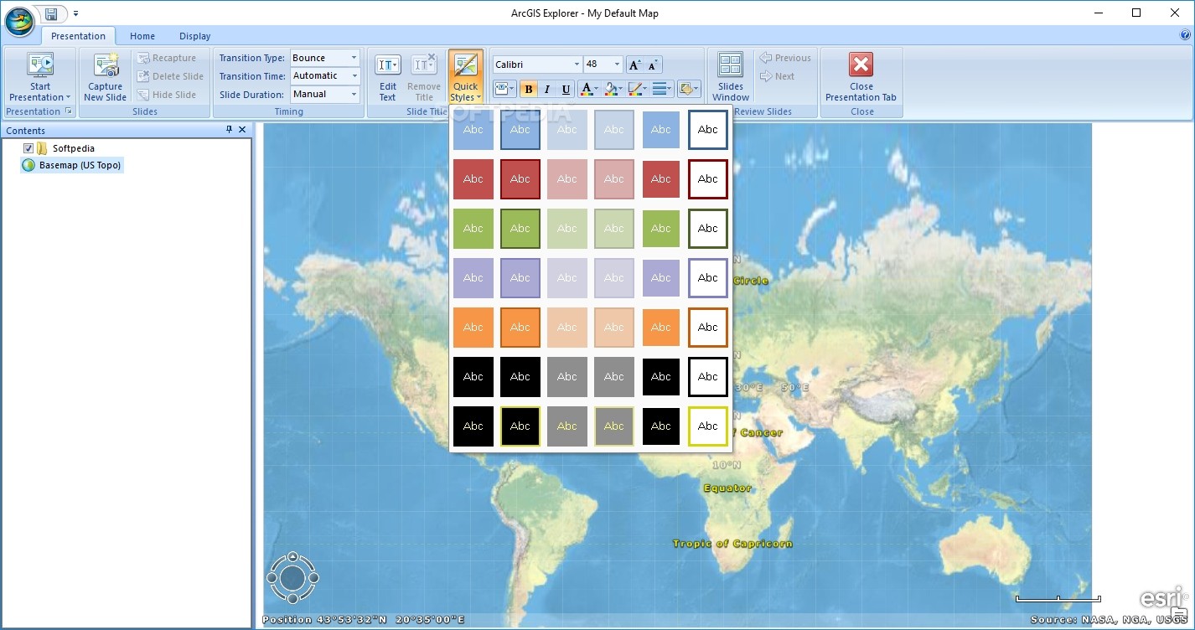1195x630 pixels.
Task: Open the line width dropdown
Action: 662,89
